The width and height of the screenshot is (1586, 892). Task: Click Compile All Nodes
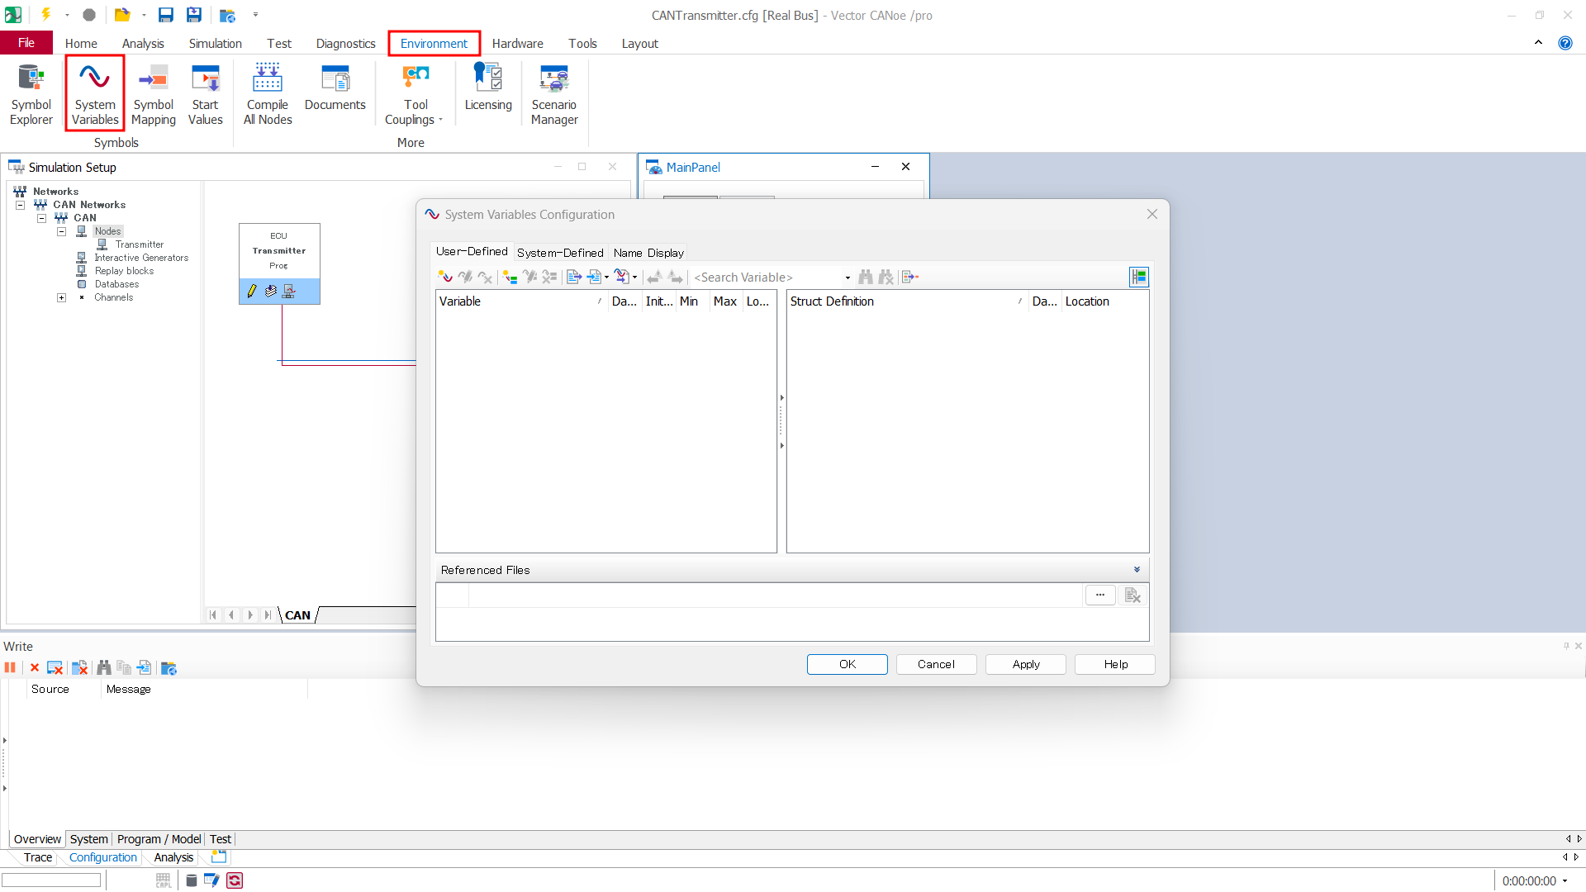coord(268,94)
